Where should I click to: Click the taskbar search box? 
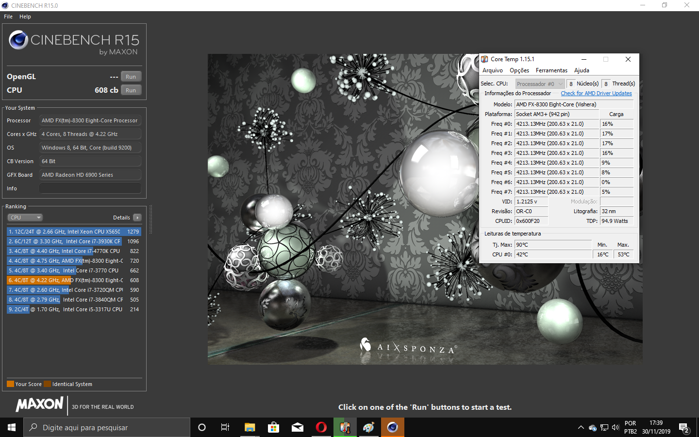[x=107, y=427]
